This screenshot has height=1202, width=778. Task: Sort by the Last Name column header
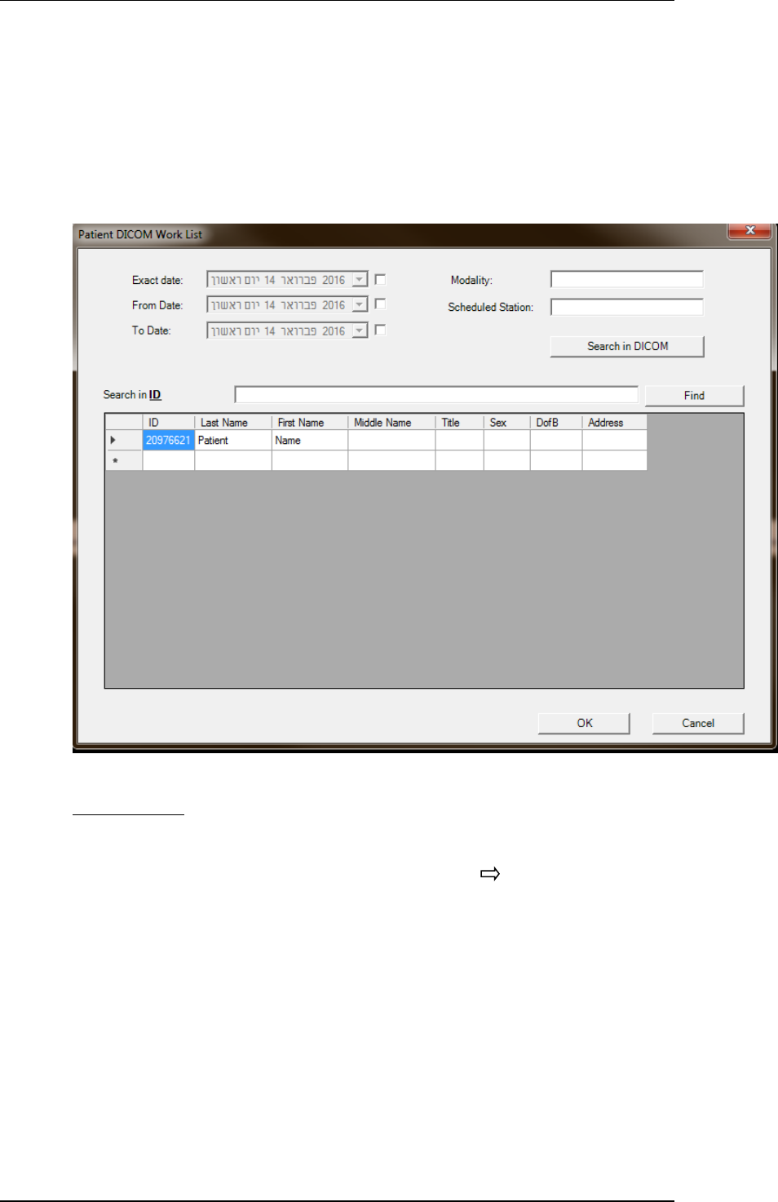pos(233,423)
